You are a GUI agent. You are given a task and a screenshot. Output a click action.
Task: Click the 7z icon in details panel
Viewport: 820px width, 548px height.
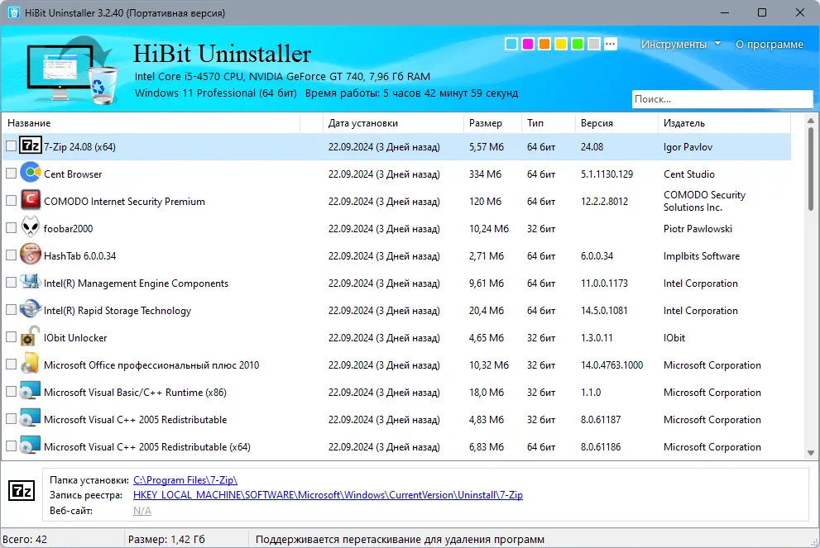[x=22, y=490]
